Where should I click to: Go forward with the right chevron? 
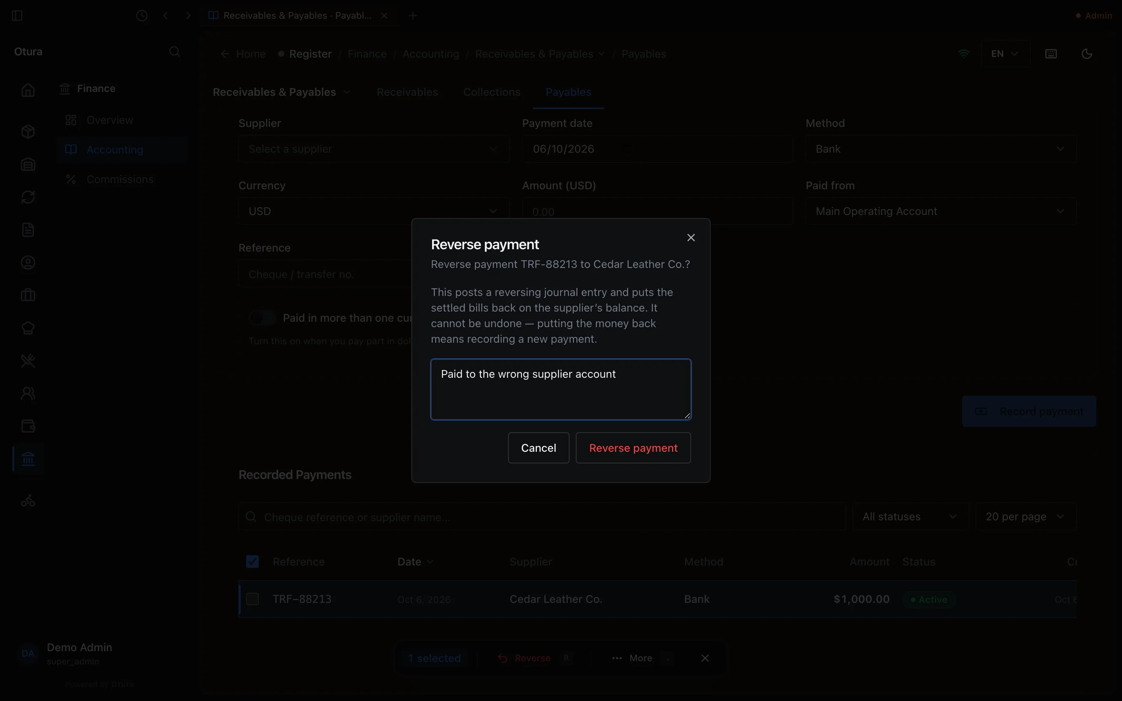pyautogui.click(x=188, y=16)
